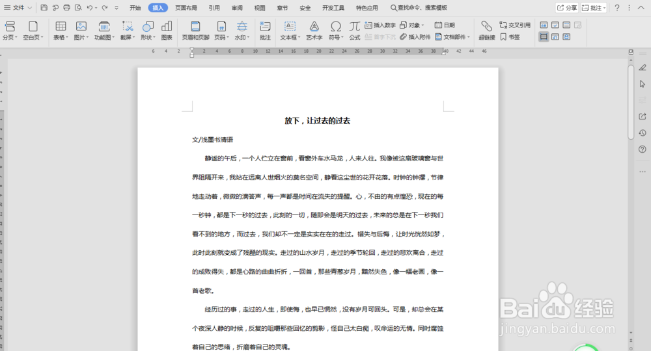
Task: Click the Redo arrow icon
Action: (105, 7)
